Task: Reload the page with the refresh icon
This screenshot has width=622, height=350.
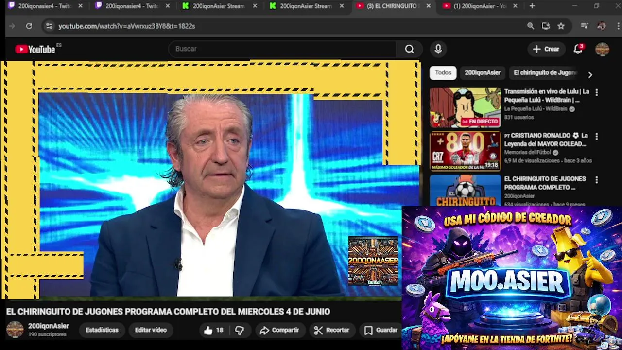Action: point(29,26)
